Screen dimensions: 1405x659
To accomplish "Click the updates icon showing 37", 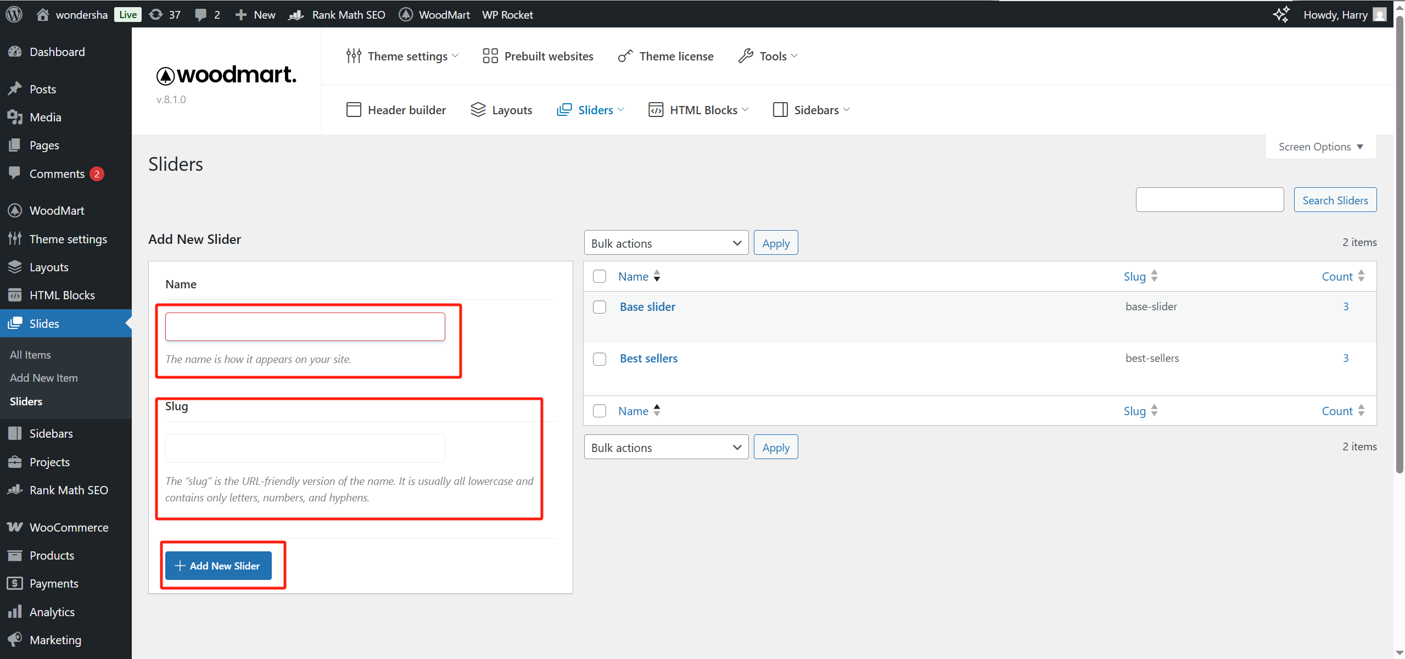I will point(156,14).
